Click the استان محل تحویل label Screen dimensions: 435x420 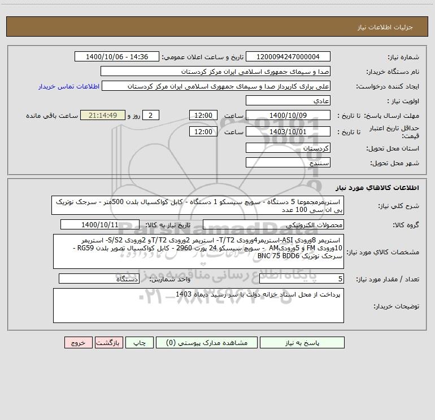tap(393, 148)
